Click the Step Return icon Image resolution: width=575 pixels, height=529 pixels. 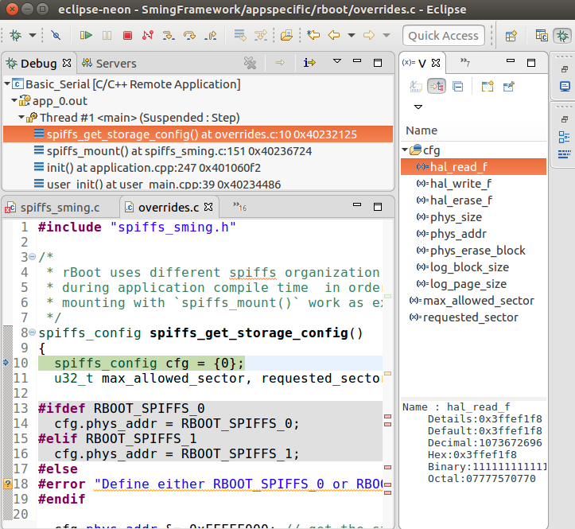tap(211, 35)
